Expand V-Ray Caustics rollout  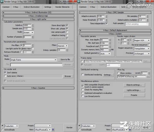pos(38,88)
